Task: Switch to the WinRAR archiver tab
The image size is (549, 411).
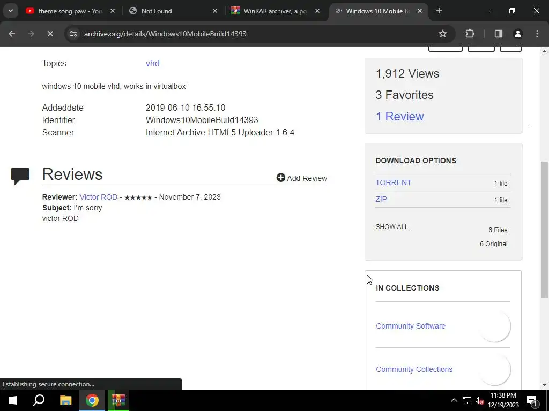Action: click(x=276, y=11)
